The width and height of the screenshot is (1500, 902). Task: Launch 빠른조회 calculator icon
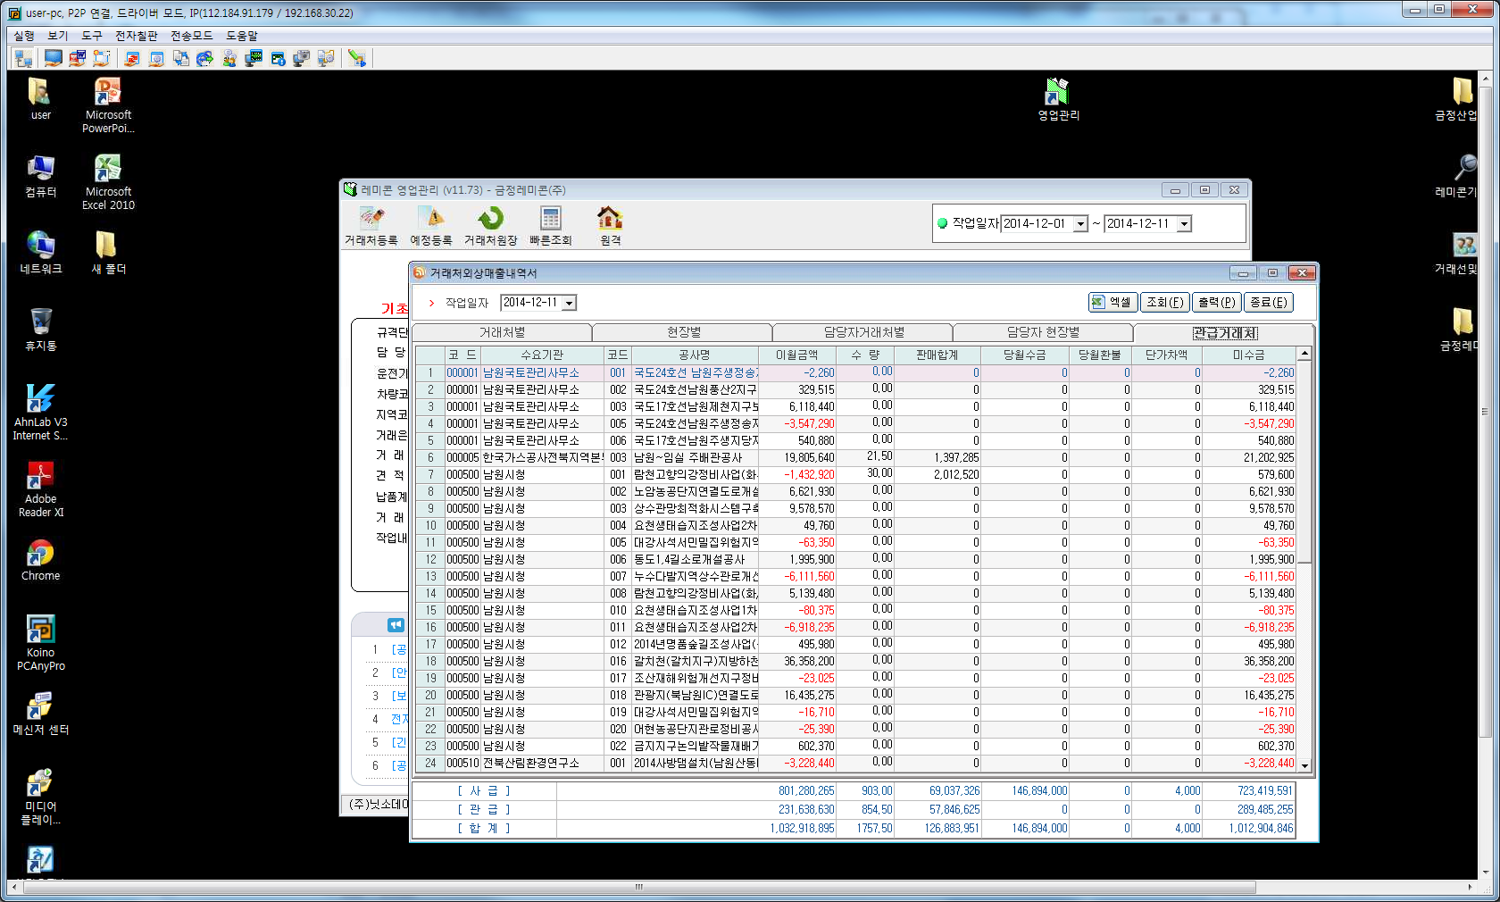(550, 225)
